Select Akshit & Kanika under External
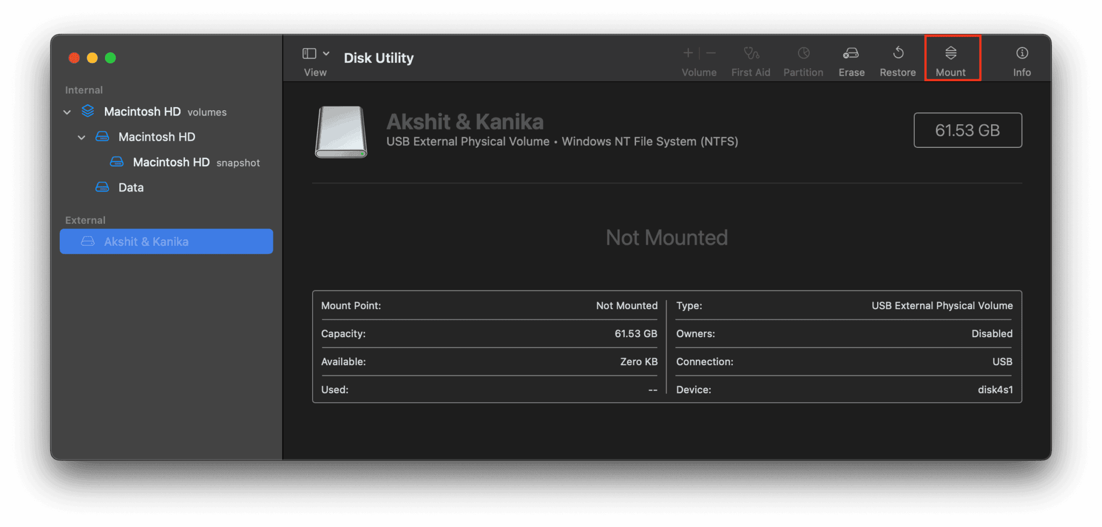Viewport: 1102px width, 527px height. click(x=146, y=241)
